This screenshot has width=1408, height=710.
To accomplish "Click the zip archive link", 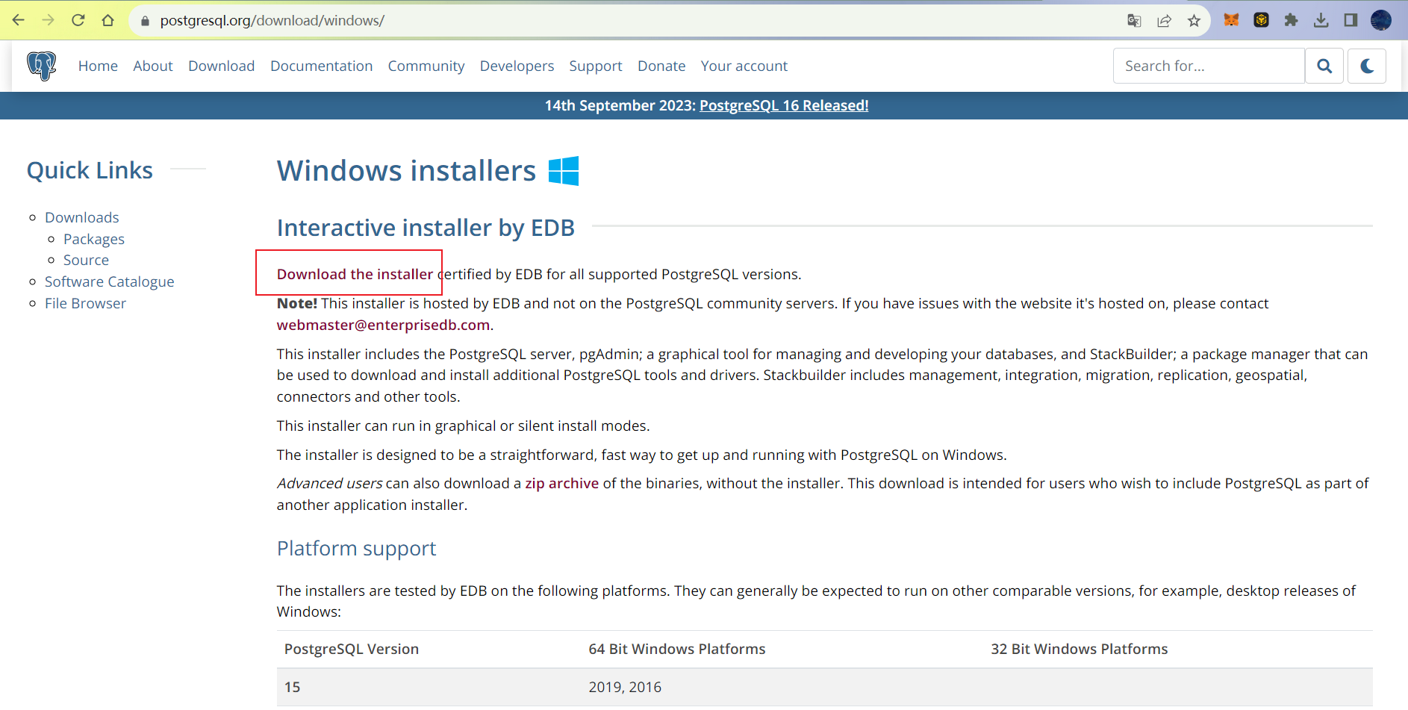I will (x=561, y=483).
